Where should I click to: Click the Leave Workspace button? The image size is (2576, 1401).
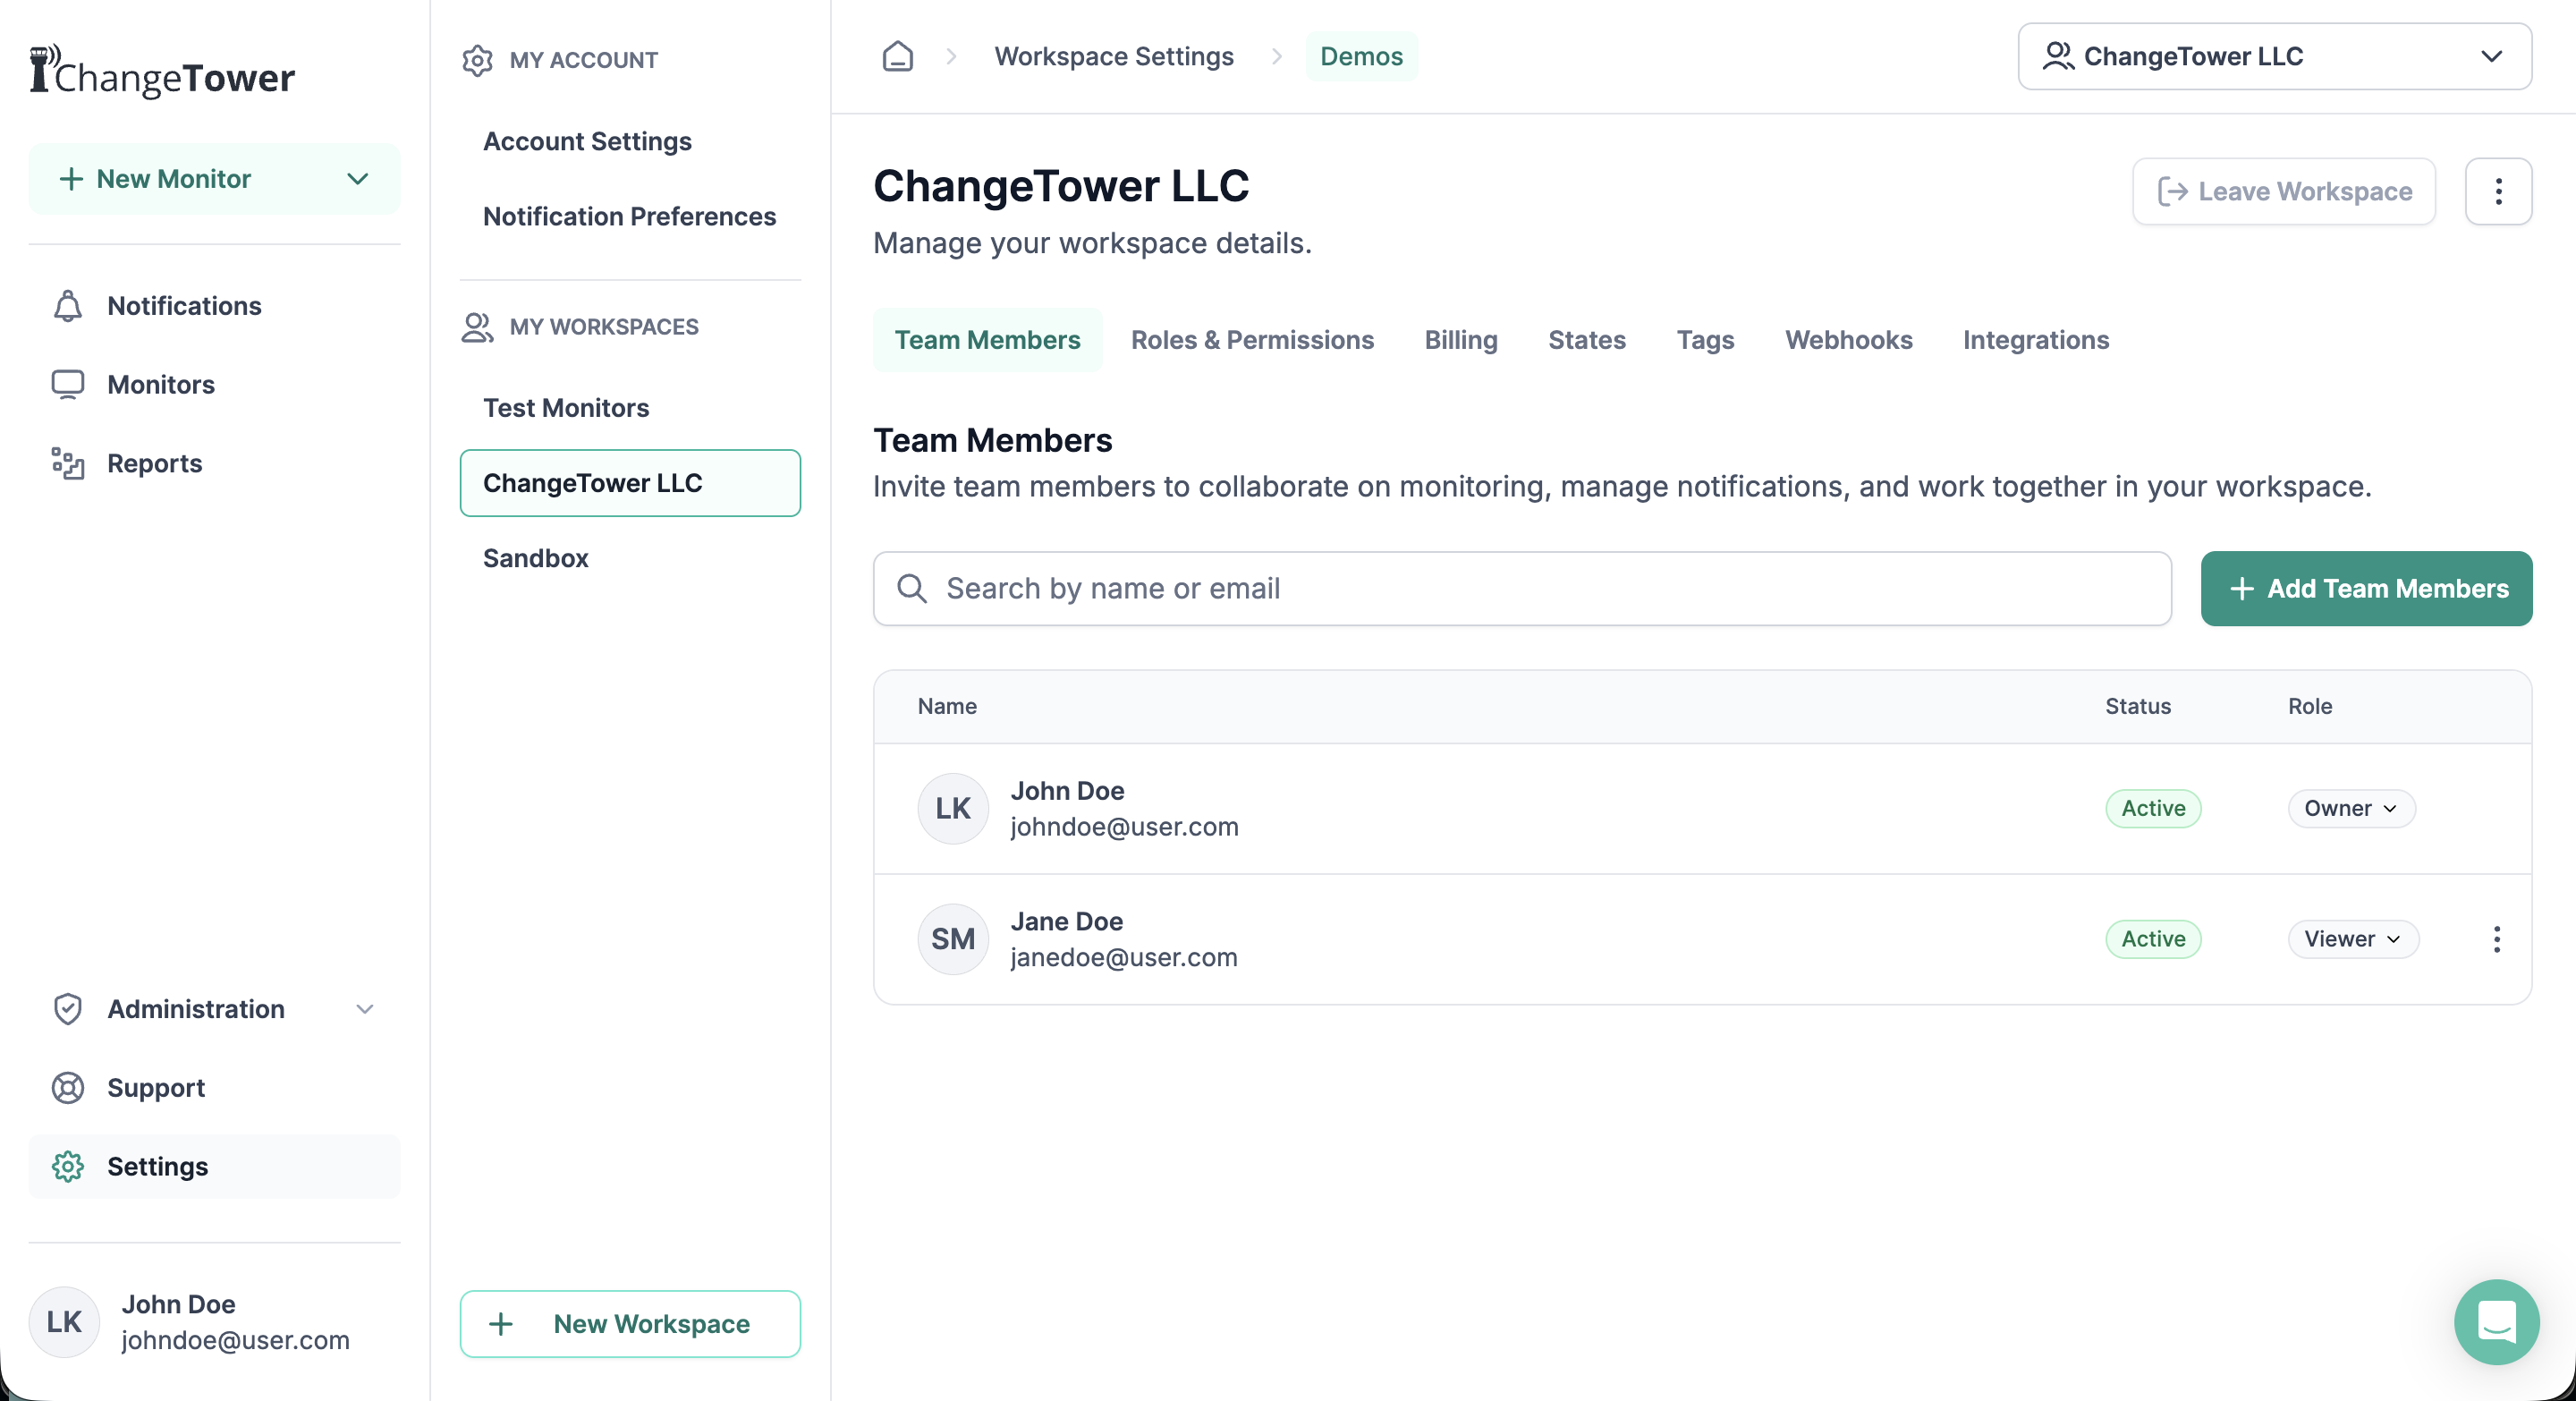tap(2283, 191)
